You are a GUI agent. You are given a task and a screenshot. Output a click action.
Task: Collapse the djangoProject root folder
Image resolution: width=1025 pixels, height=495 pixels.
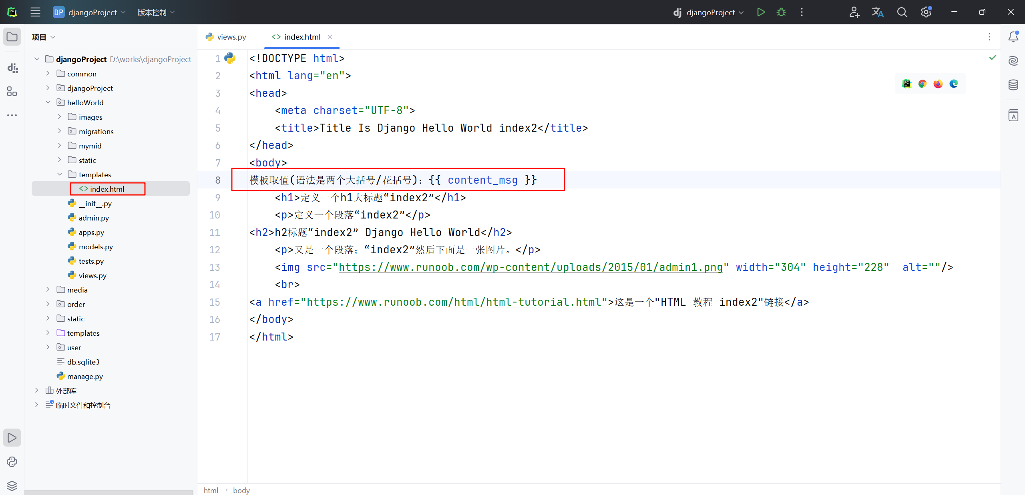click(37, 59)
